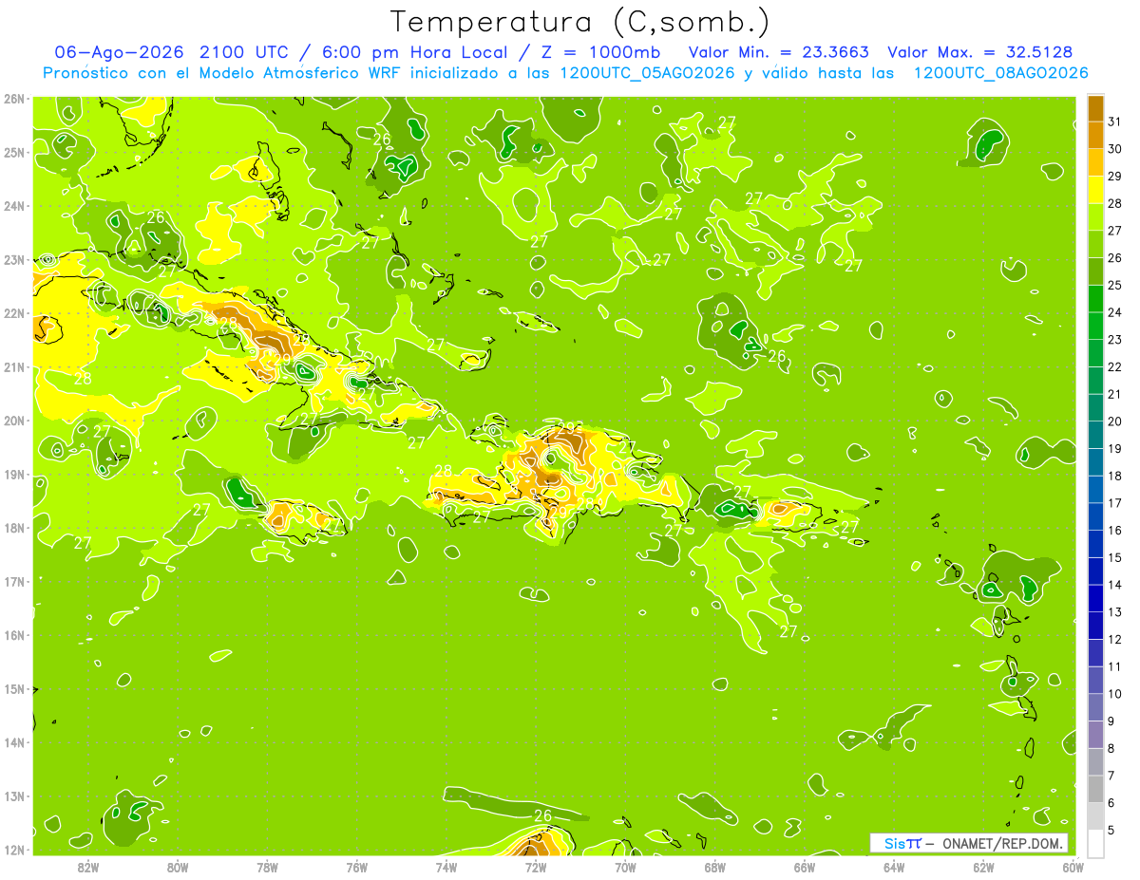Click legend value '13'
The height and width of the screenshot is (880, 1140).
pos(1114,611)
